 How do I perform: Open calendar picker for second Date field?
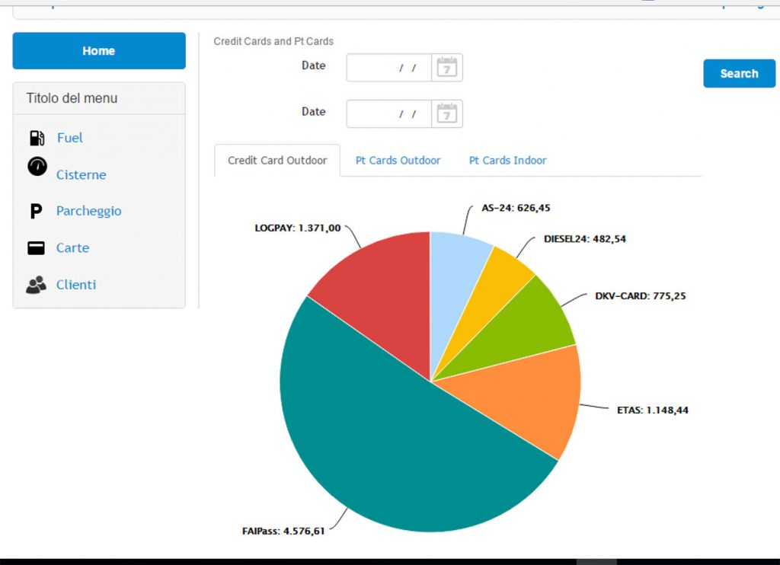(446, 114)
